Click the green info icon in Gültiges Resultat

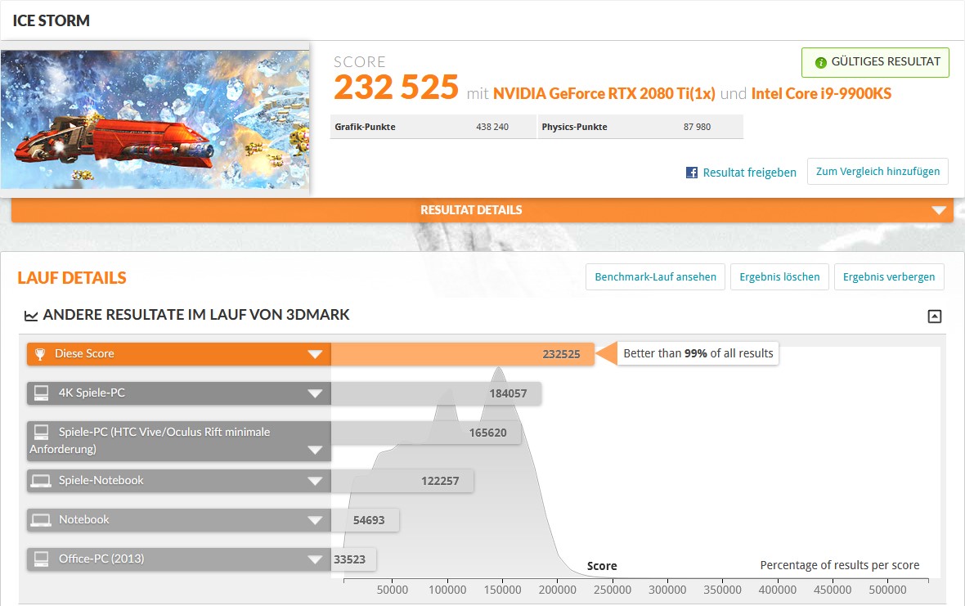(820, 62)
